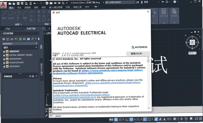Click the Previous project drawing arrow
The width and height of the screenshot is (203, 123).
pyautogui.click(x=55, y=3)
